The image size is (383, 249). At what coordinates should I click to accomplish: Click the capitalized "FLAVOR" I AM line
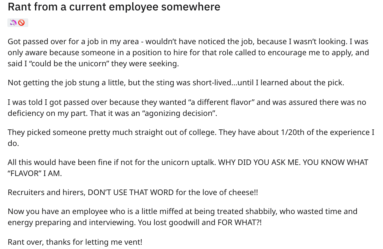pyautogui.click(x=35, y=173)
